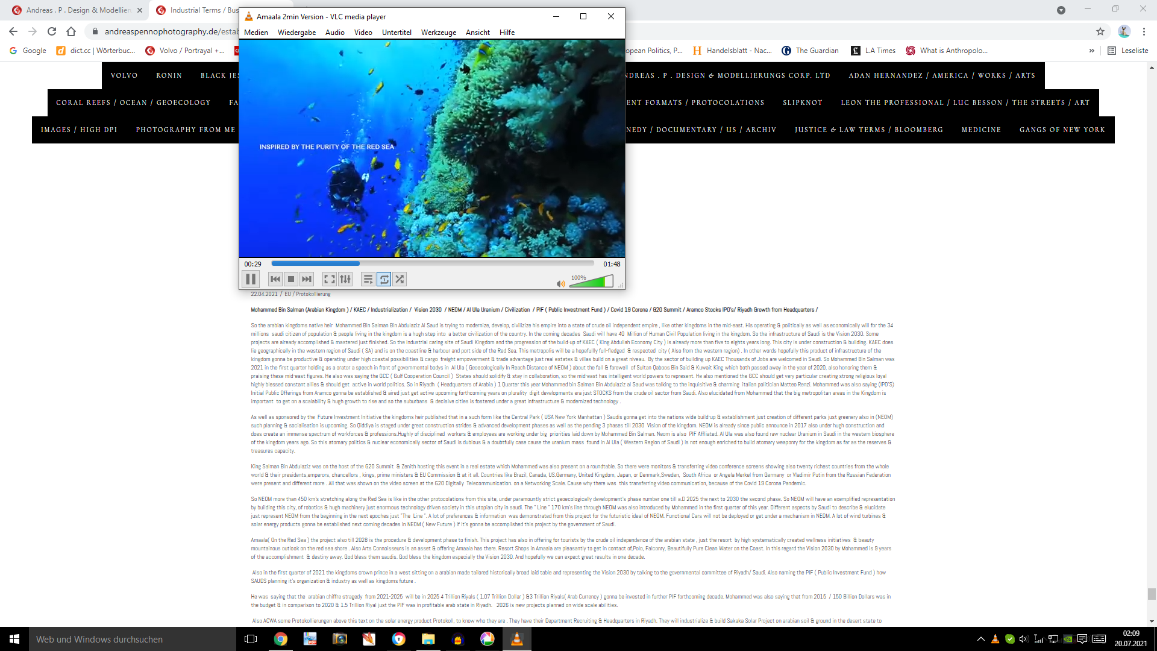This screenshot has width=1157, height=651.
Task: Open the RONIN site menu item
Action: click(x=169, y=75)
